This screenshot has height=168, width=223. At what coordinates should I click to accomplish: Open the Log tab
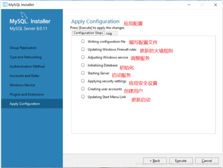click(x=111, y=33)
